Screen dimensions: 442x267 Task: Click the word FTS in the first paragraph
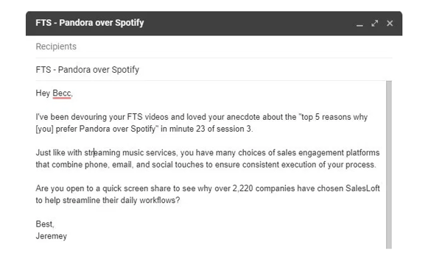(135, 117)
